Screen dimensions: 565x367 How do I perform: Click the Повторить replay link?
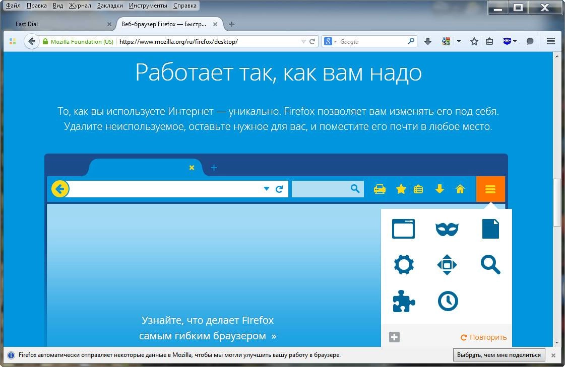483,337
